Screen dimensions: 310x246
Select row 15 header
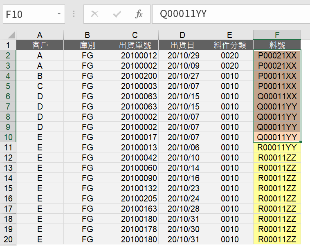8,188
